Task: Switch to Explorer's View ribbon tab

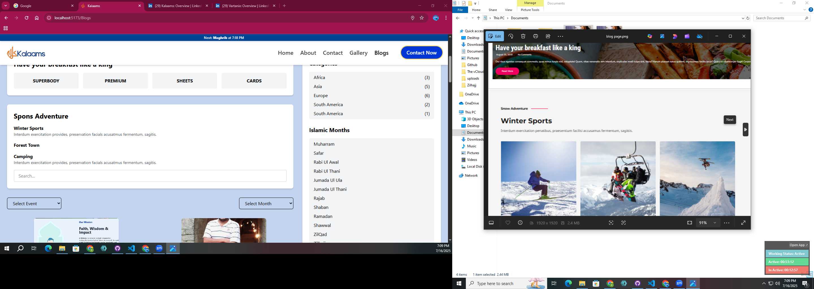Action: [508, 10]
